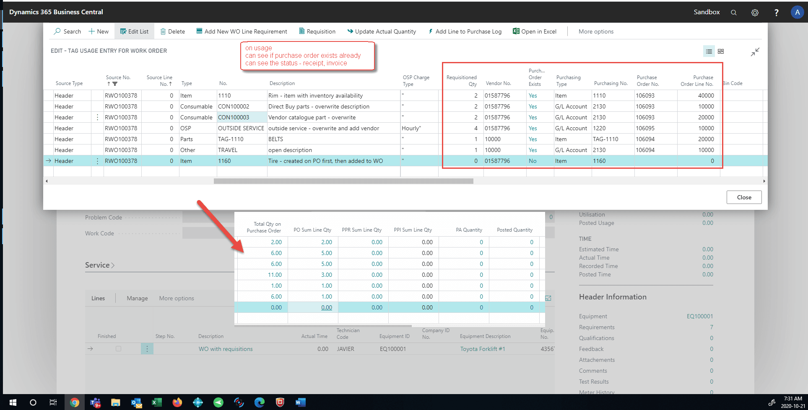This screenshot has height=410, width=808.
Task: Open Task View on taskbar
Action: tap(53, 402)
